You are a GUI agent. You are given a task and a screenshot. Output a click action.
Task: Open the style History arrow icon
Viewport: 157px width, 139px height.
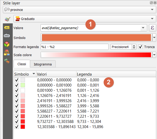click(7, 61)
